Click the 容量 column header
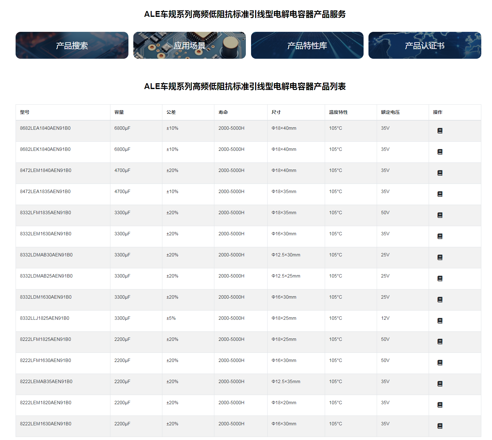Viewport: 492px width, 440px height. (119, 112)
